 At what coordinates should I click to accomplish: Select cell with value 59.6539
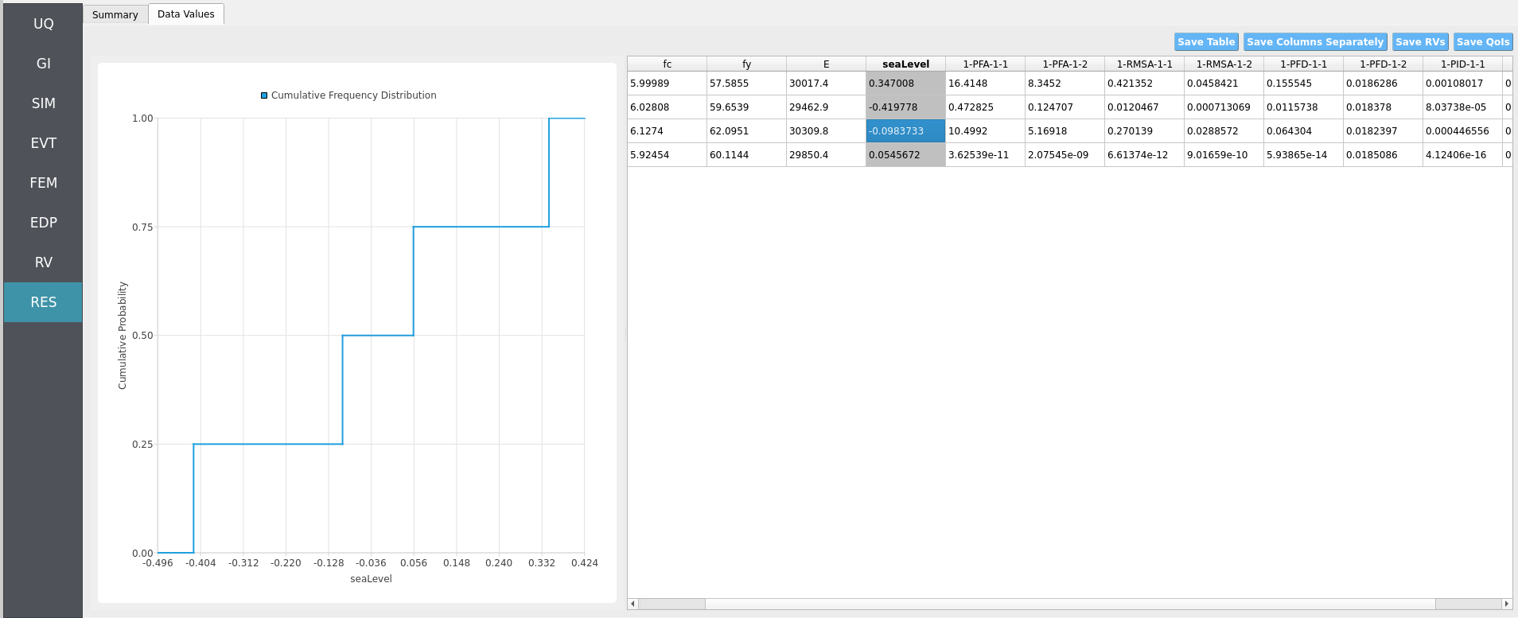tap(746, 107)
